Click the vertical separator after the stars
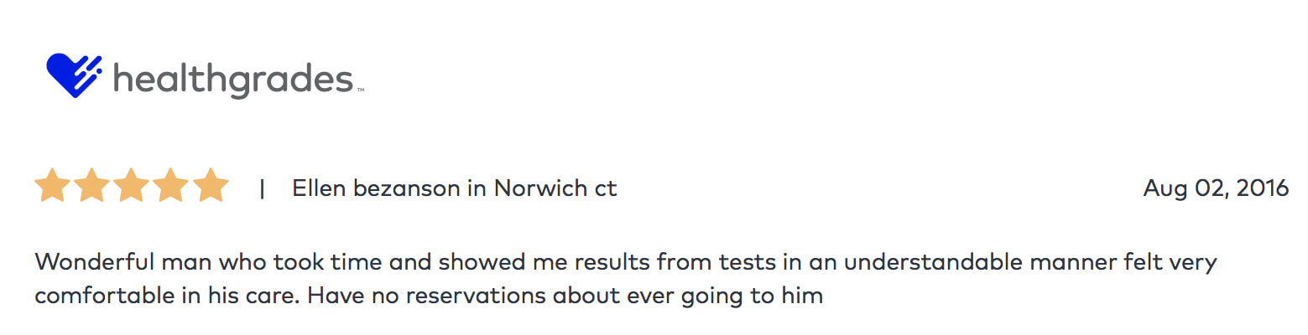 (x=263, y=189)
